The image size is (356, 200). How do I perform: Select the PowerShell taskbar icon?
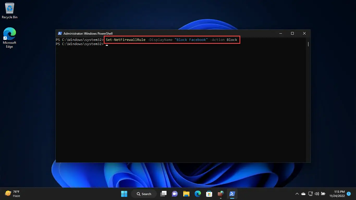pyautogui.click(x=232, y=194)
